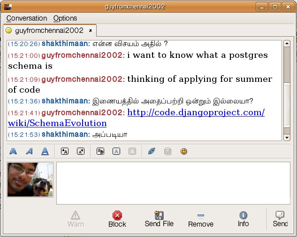297x237 pixels.
Task: Toggle bold text formatting
Action: [13, 151]
